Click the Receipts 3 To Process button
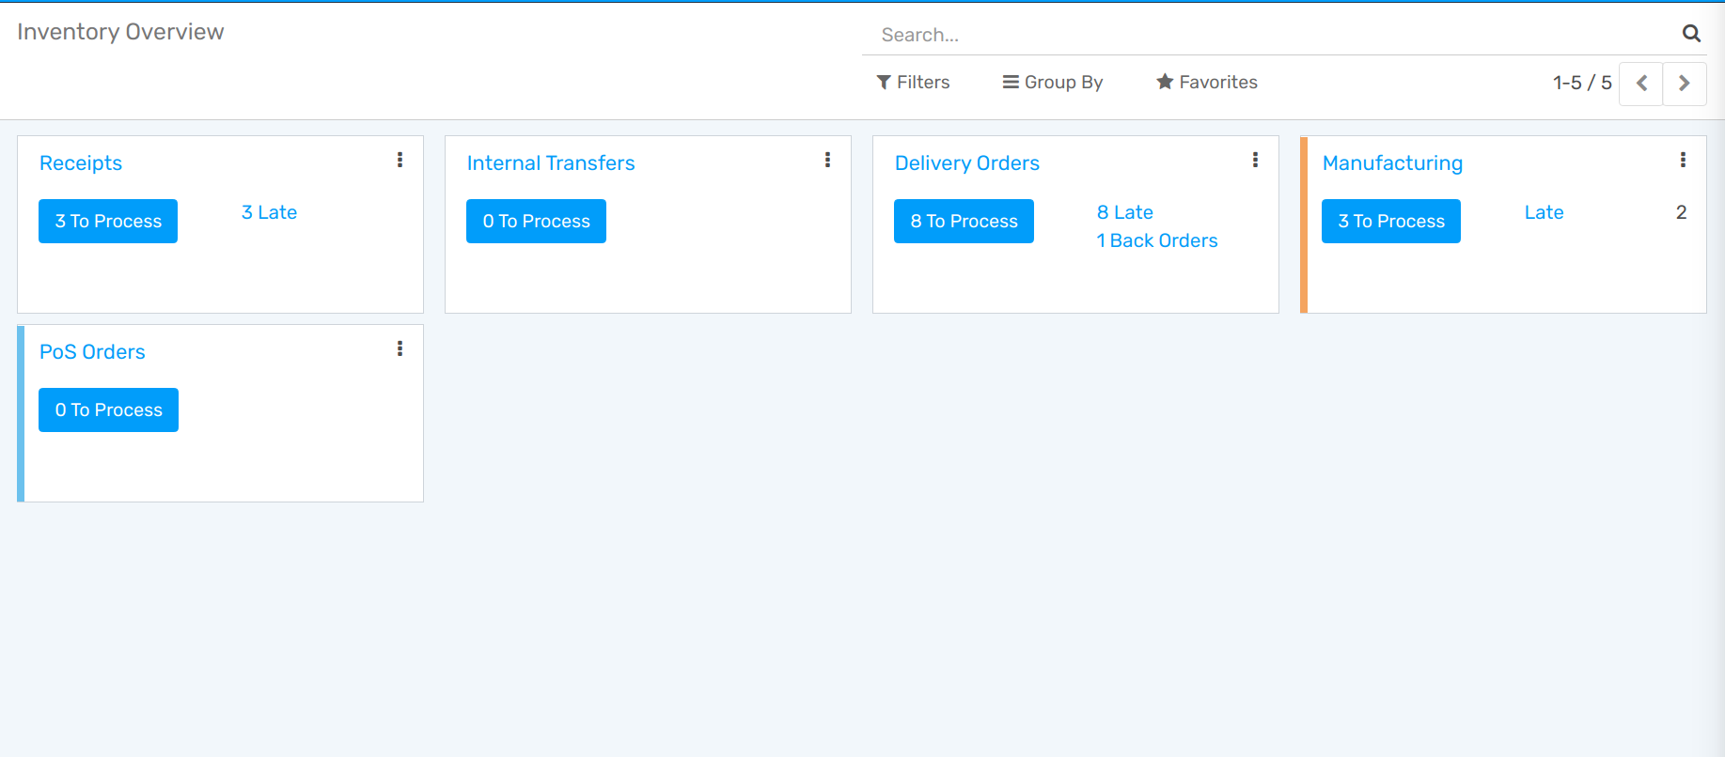1725x757 pixels. coord(108,222)
